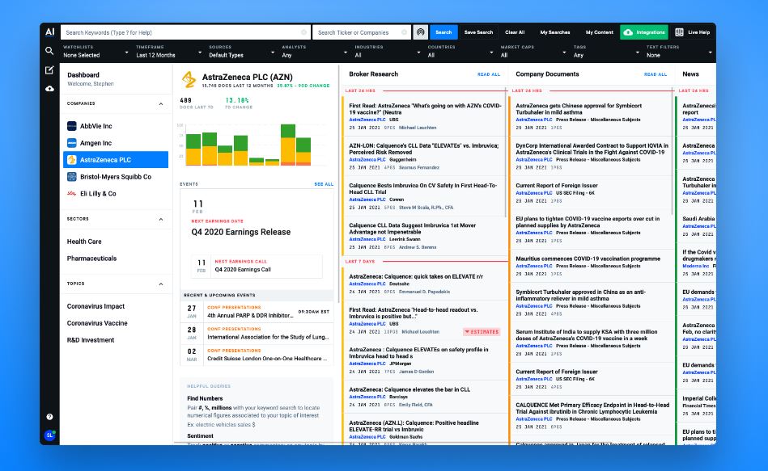Viewport: 768px width, 471px height.
Task: Open Live Help
Action: (693, 32)
